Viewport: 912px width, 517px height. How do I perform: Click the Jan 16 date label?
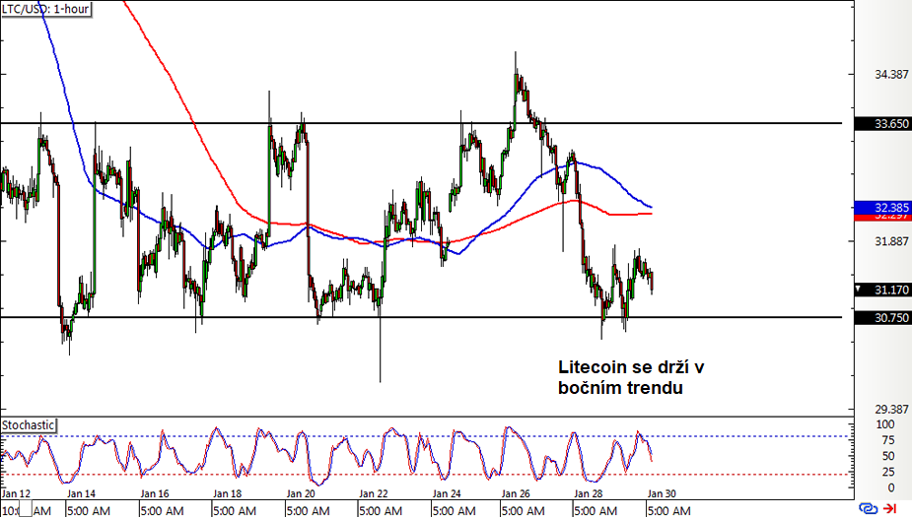pos(155,493)
